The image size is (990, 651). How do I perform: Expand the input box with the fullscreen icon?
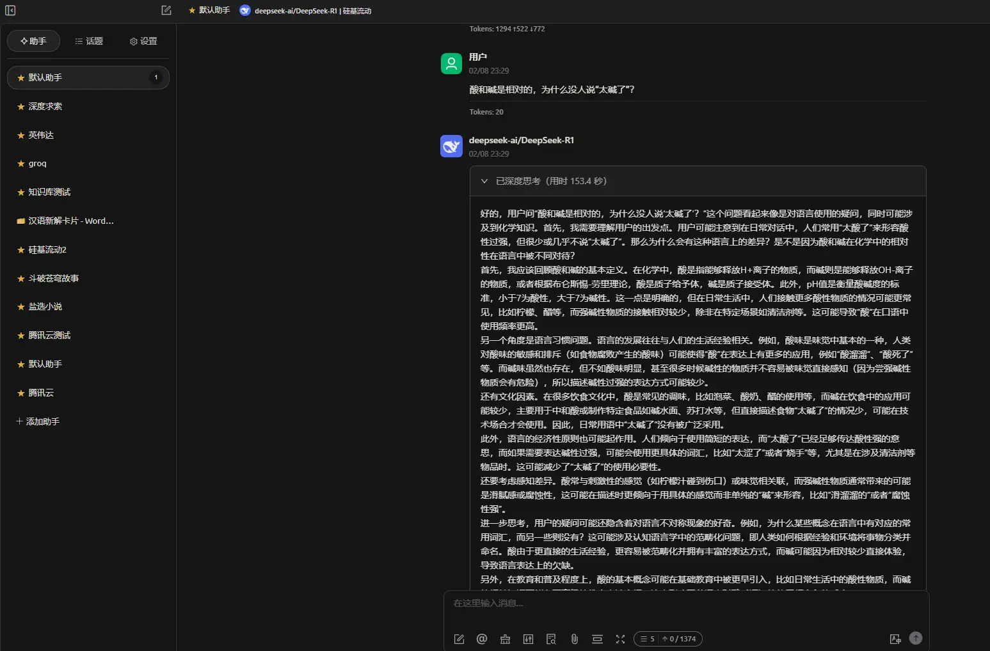pyautogui.click(x=620, y=639)
